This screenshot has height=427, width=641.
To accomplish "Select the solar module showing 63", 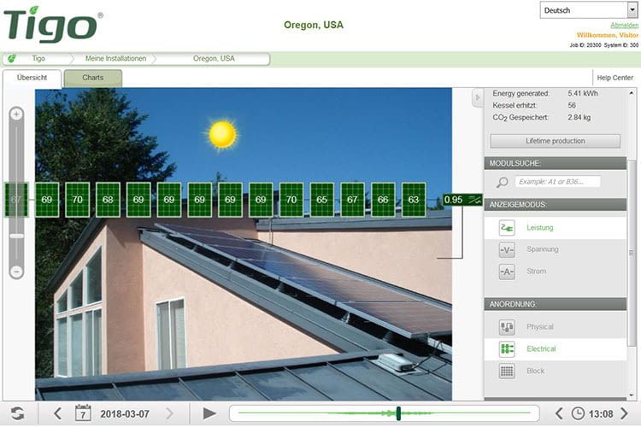I will click(414, 200).
